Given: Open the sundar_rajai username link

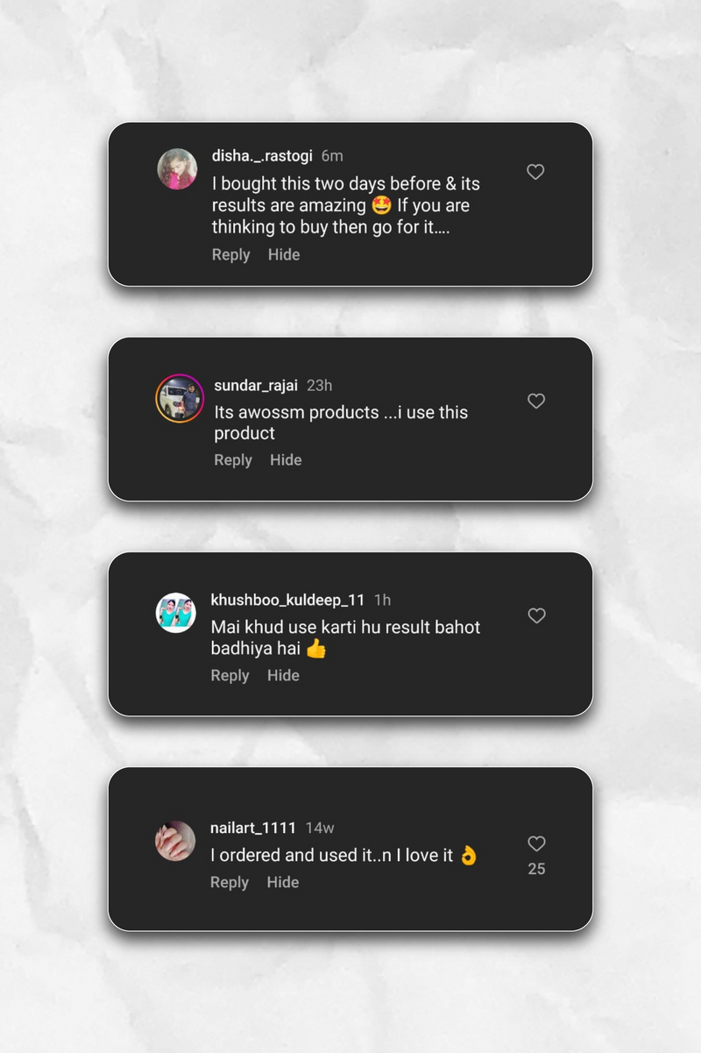Looking at the screenshot, I should pyautogui.click(x=256, y=386).
